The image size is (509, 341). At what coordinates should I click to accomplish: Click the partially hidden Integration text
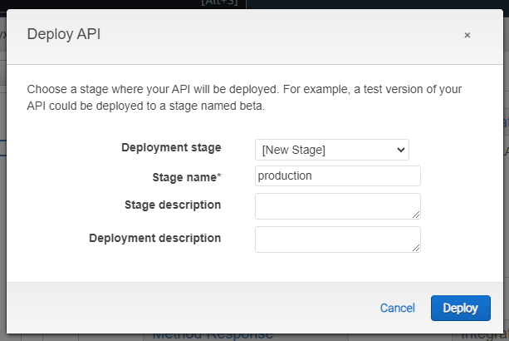pos(486,334)
